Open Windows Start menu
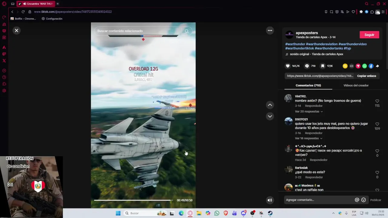The width and height of the screenshot is (388, 218). (118, 213)
